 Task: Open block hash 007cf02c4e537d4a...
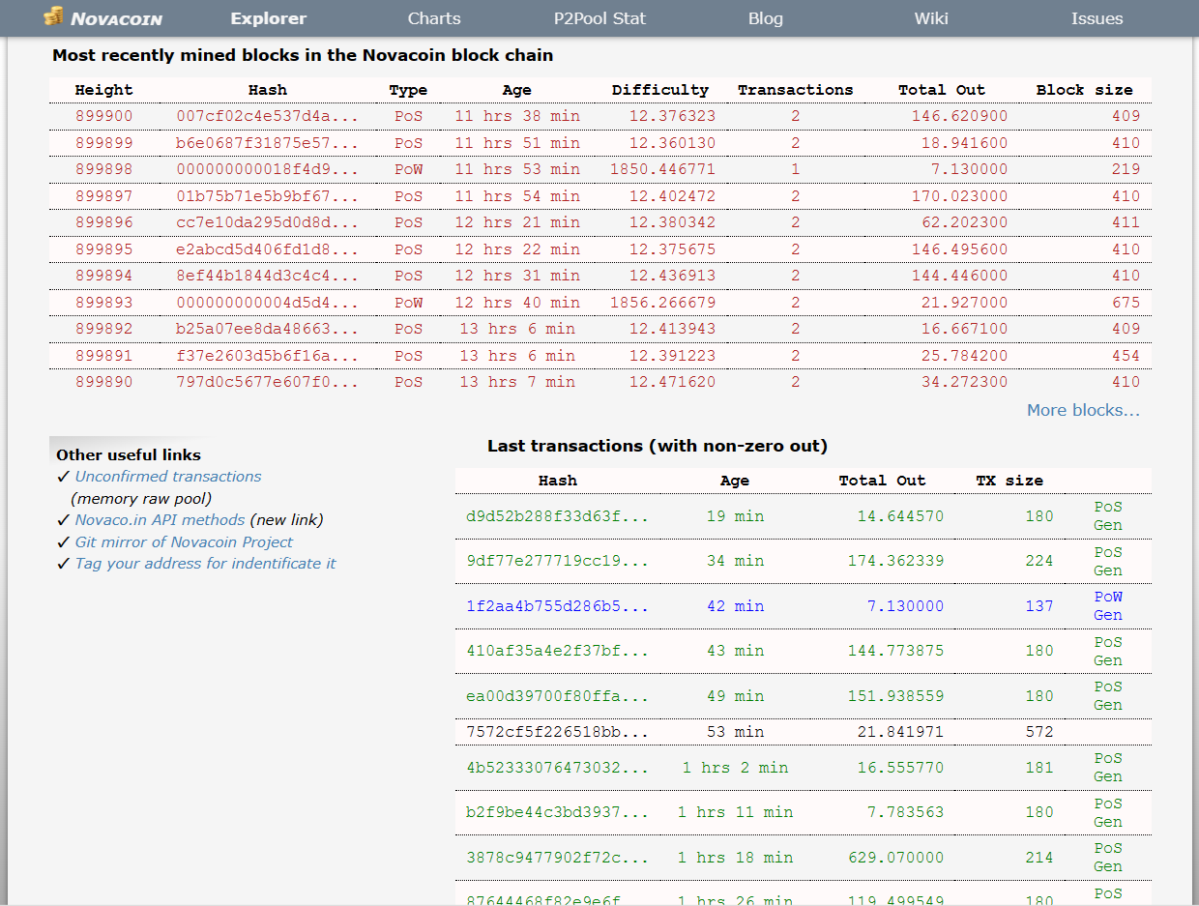tap(267, 116)
